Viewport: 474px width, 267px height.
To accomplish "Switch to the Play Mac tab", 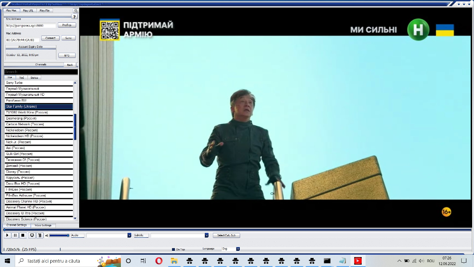I will click(11, 10).
